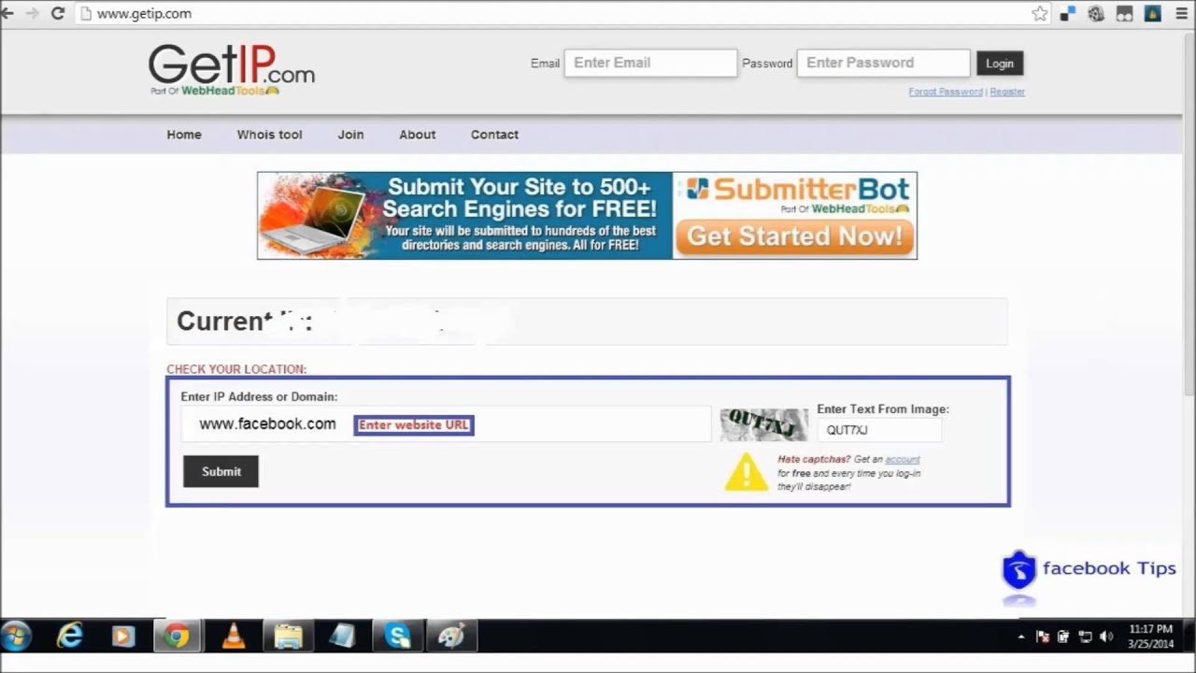1196x673 pixels.
Task: Open the About nav item
Action: coord(418,135)
